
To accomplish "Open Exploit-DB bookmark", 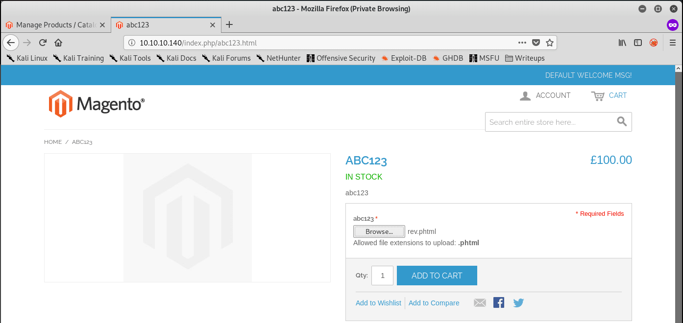I will pos(404,58).
